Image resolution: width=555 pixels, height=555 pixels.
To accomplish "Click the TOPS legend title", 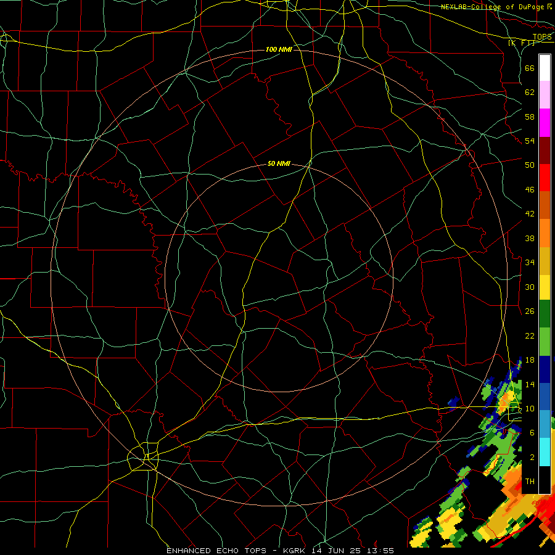I will (x=542, y=37).
